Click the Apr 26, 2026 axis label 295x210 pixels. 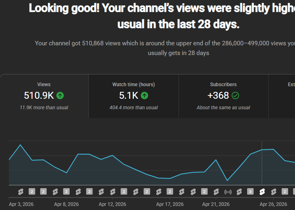[x=273, y=204]
